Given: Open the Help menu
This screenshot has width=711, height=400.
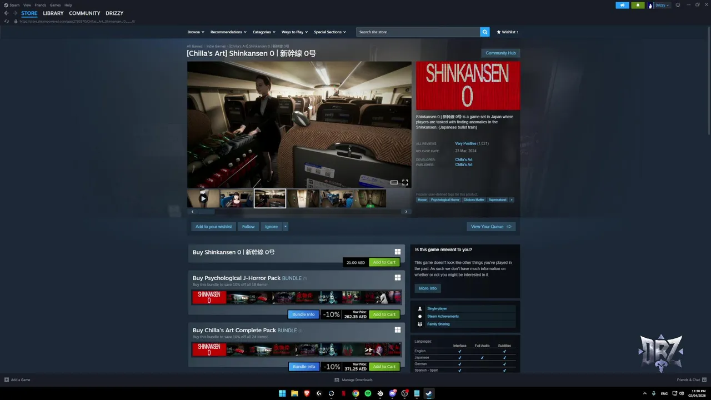Looking at the screenshot, I should pyautogui.click(x=68, y=5).
